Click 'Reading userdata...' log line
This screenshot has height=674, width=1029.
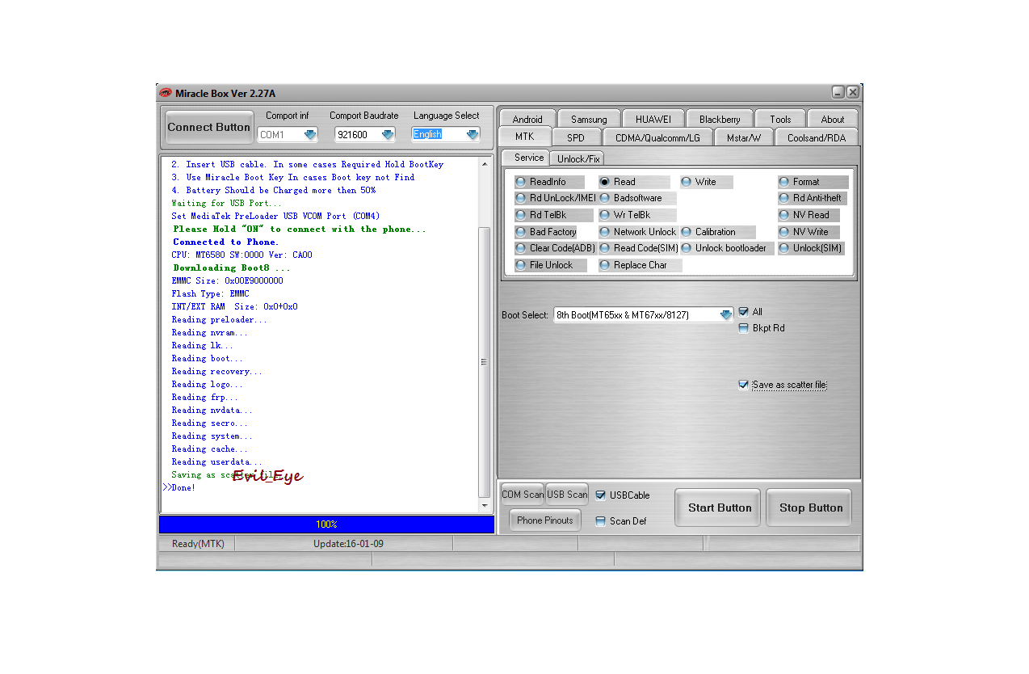(x=216, y=461)
